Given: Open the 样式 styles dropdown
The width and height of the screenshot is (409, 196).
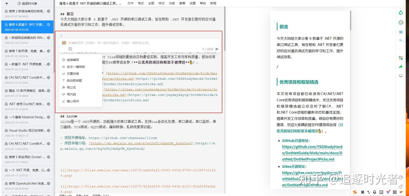Looking at the screenshot, I should coord(161,3).
